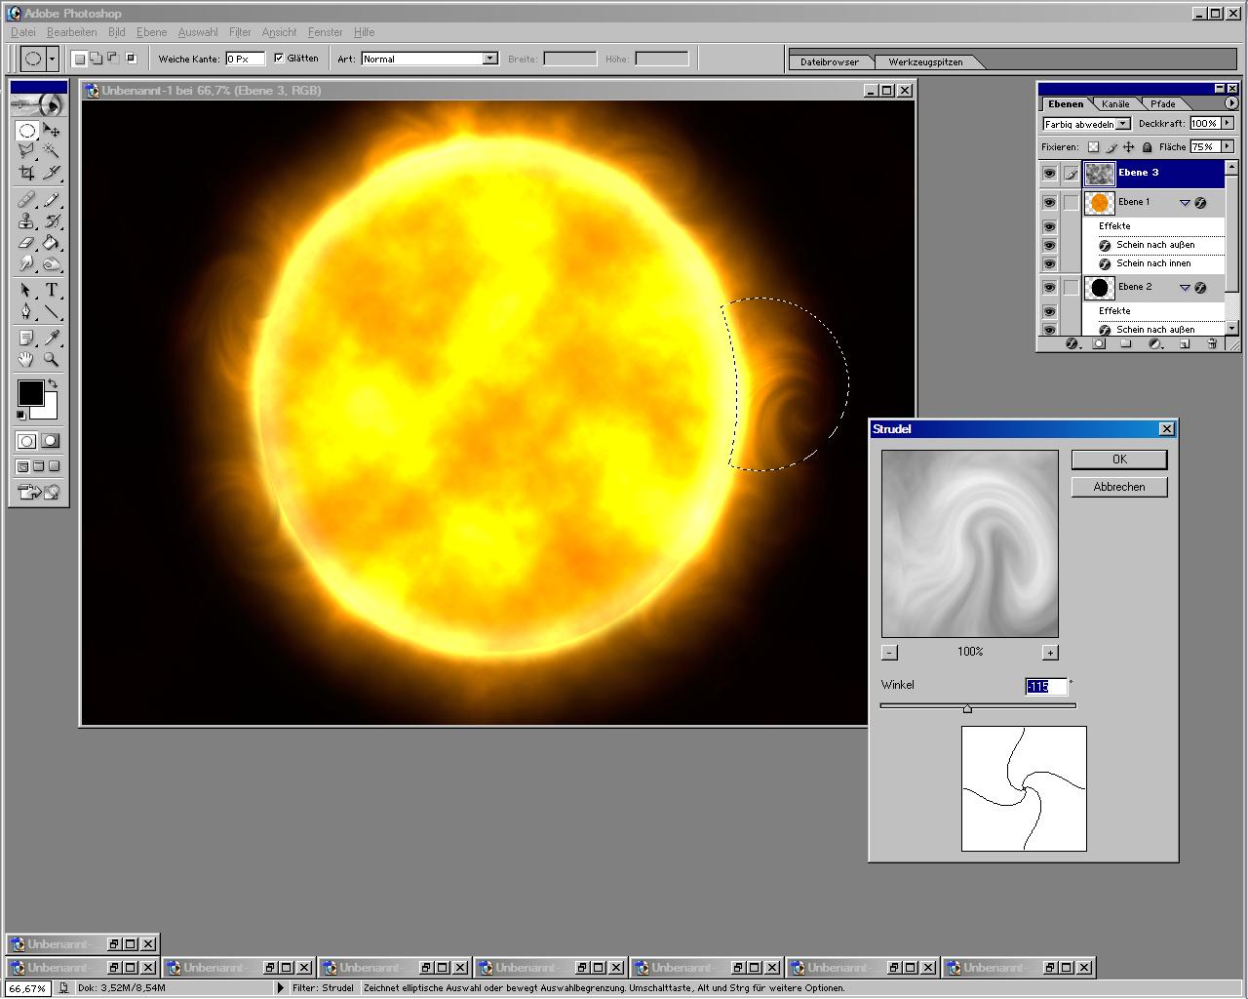Collapse Ebene 1 effects triangle
The image size is (1248, 999).
[1185, 203]
